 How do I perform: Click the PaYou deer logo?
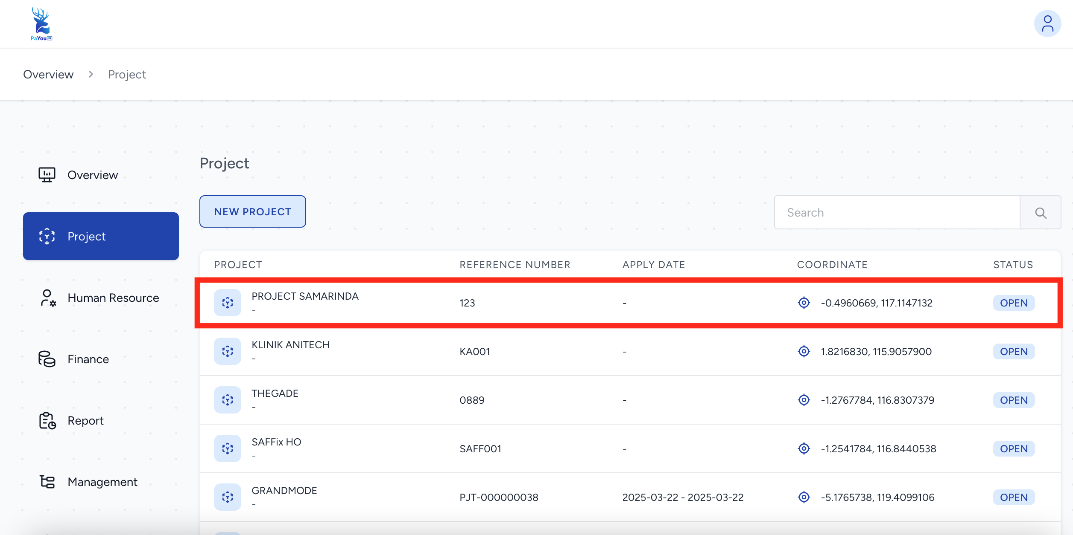point(41,24)
